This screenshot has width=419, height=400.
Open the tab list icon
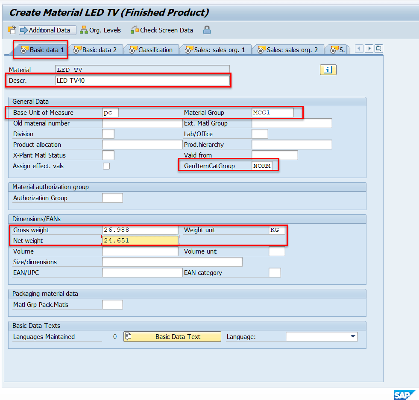click(379, 49)
